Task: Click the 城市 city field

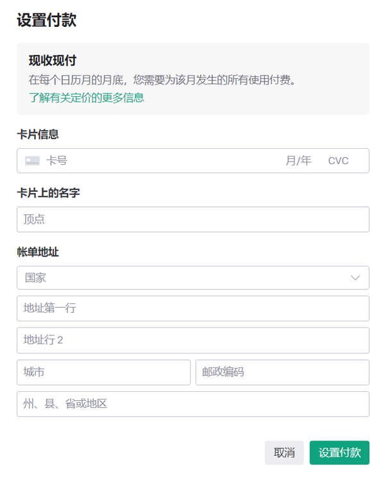Action: pos(103,373)
